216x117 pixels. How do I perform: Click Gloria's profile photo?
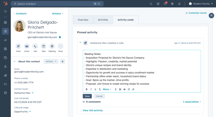(19, 26)
